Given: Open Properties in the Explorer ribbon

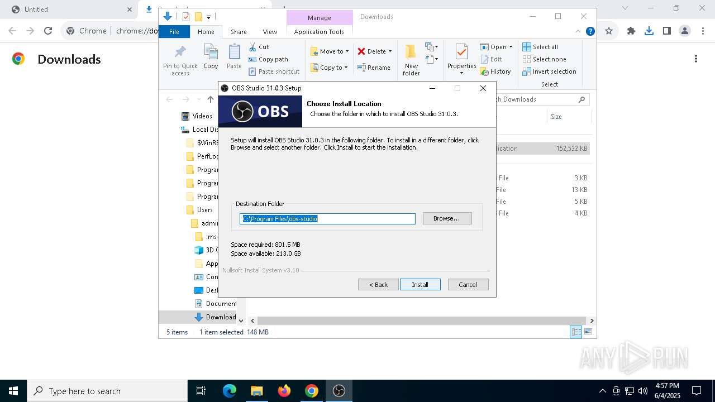Looking at the screenshot, I should tap(461, 59).
